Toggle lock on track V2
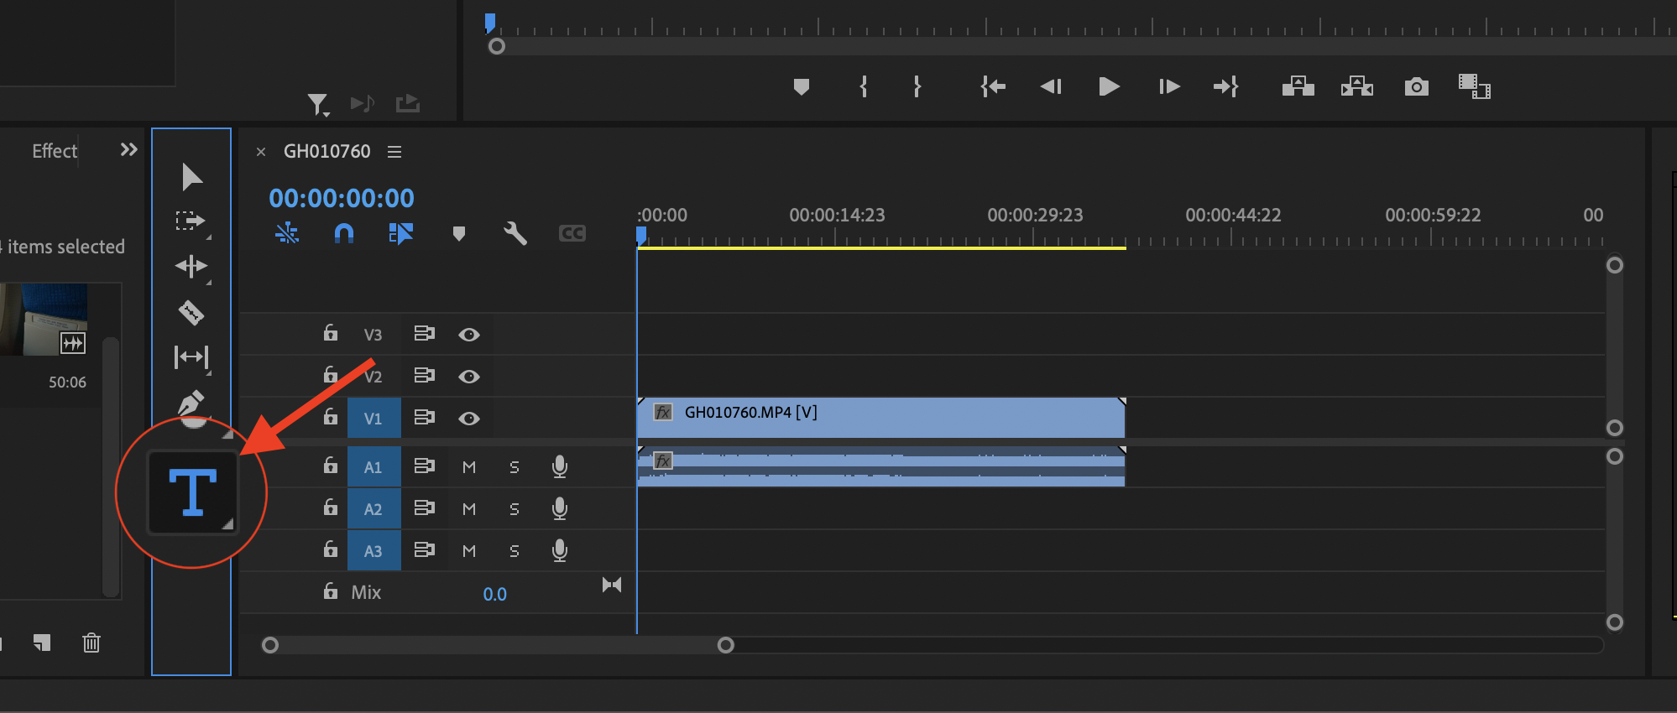 [331, 375]
